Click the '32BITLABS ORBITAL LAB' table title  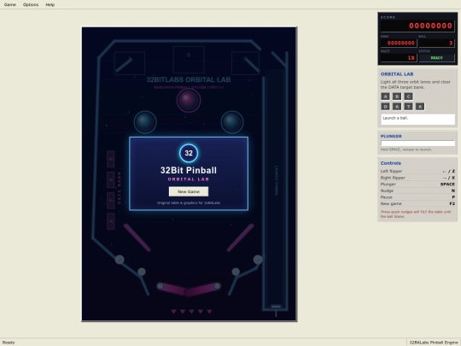189,79
